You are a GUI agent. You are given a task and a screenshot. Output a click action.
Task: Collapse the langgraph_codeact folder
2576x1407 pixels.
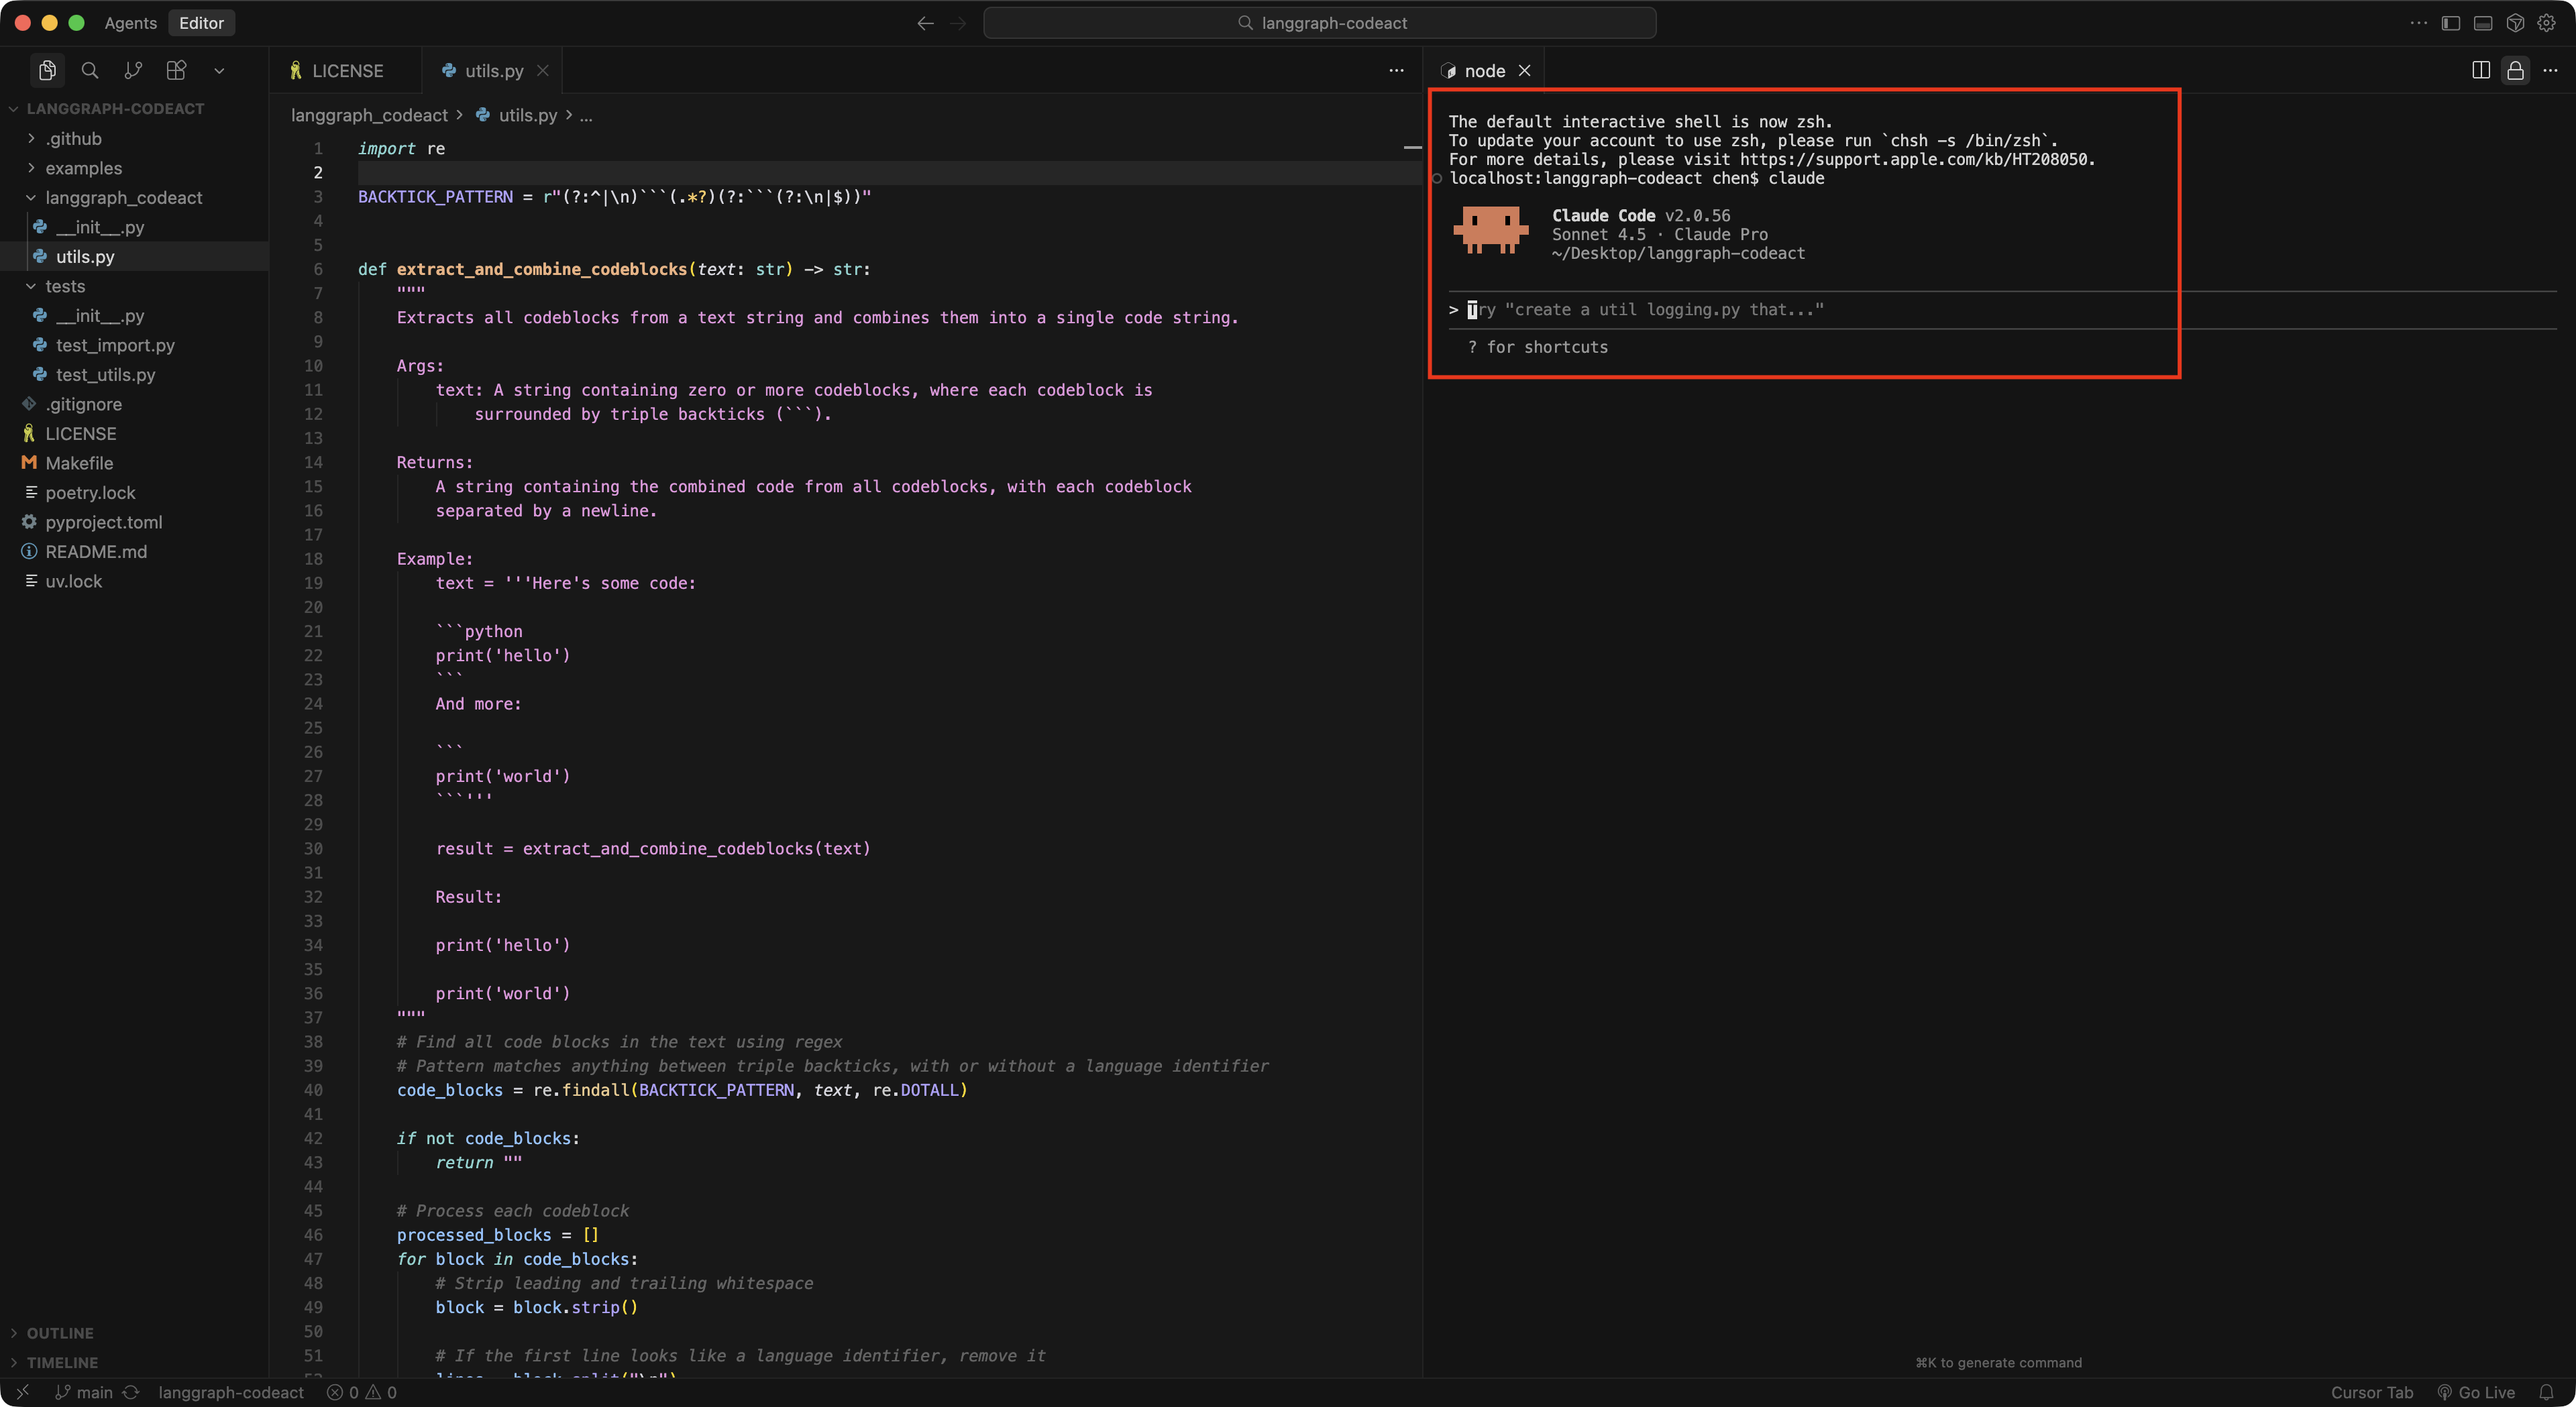point(123,198)
